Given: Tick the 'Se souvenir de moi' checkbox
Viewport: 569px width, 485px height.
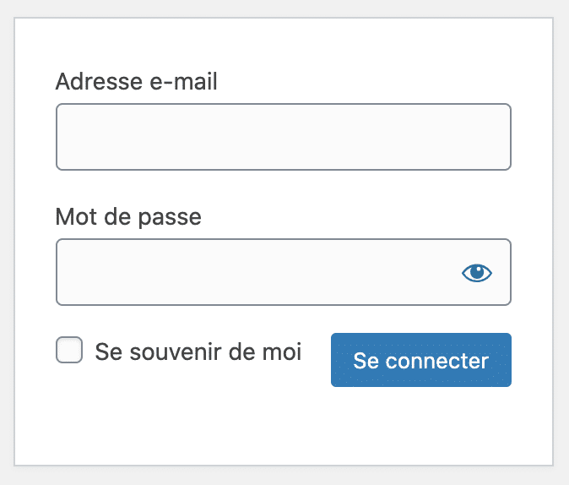Looking at the screenshot, I should pyautogui.click(x=69, y=350).
